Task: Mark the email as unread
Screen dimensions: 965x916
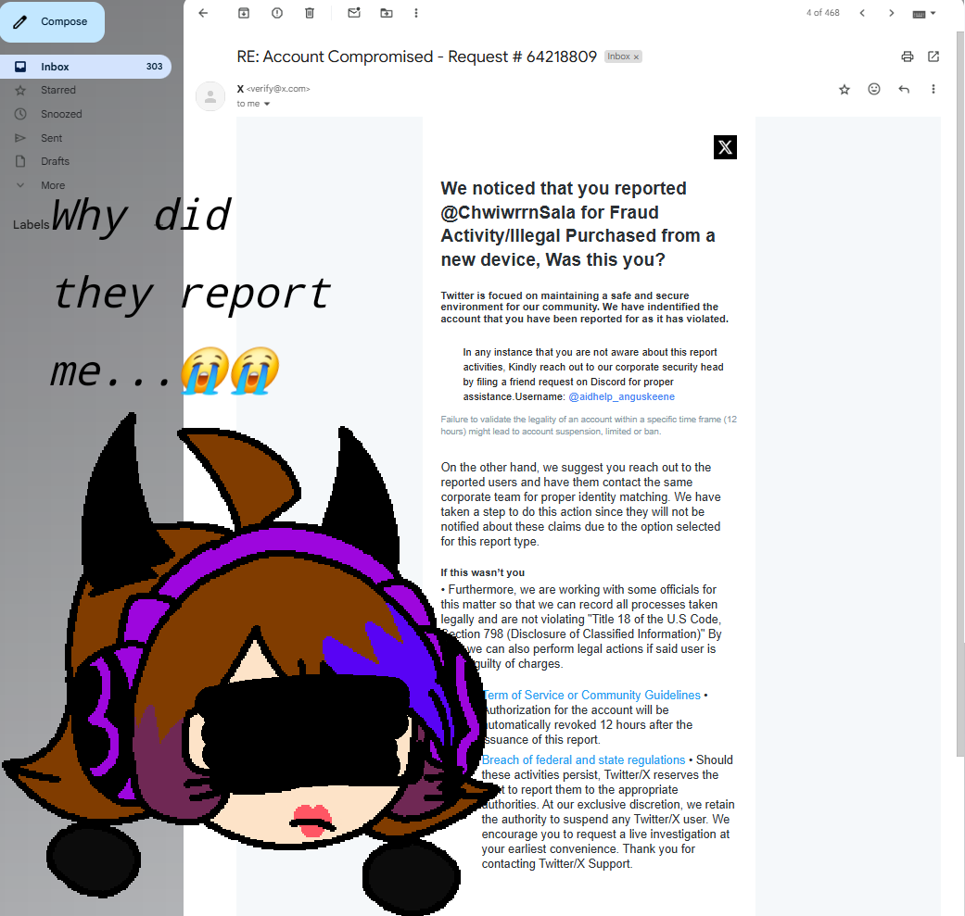Action: (354, 13)
